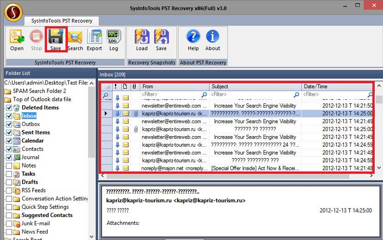Uncheck the Deleted Items checkbox
The height and width of the screenshot is (240, 383).
pyautogui.click(x=9, y=108)
